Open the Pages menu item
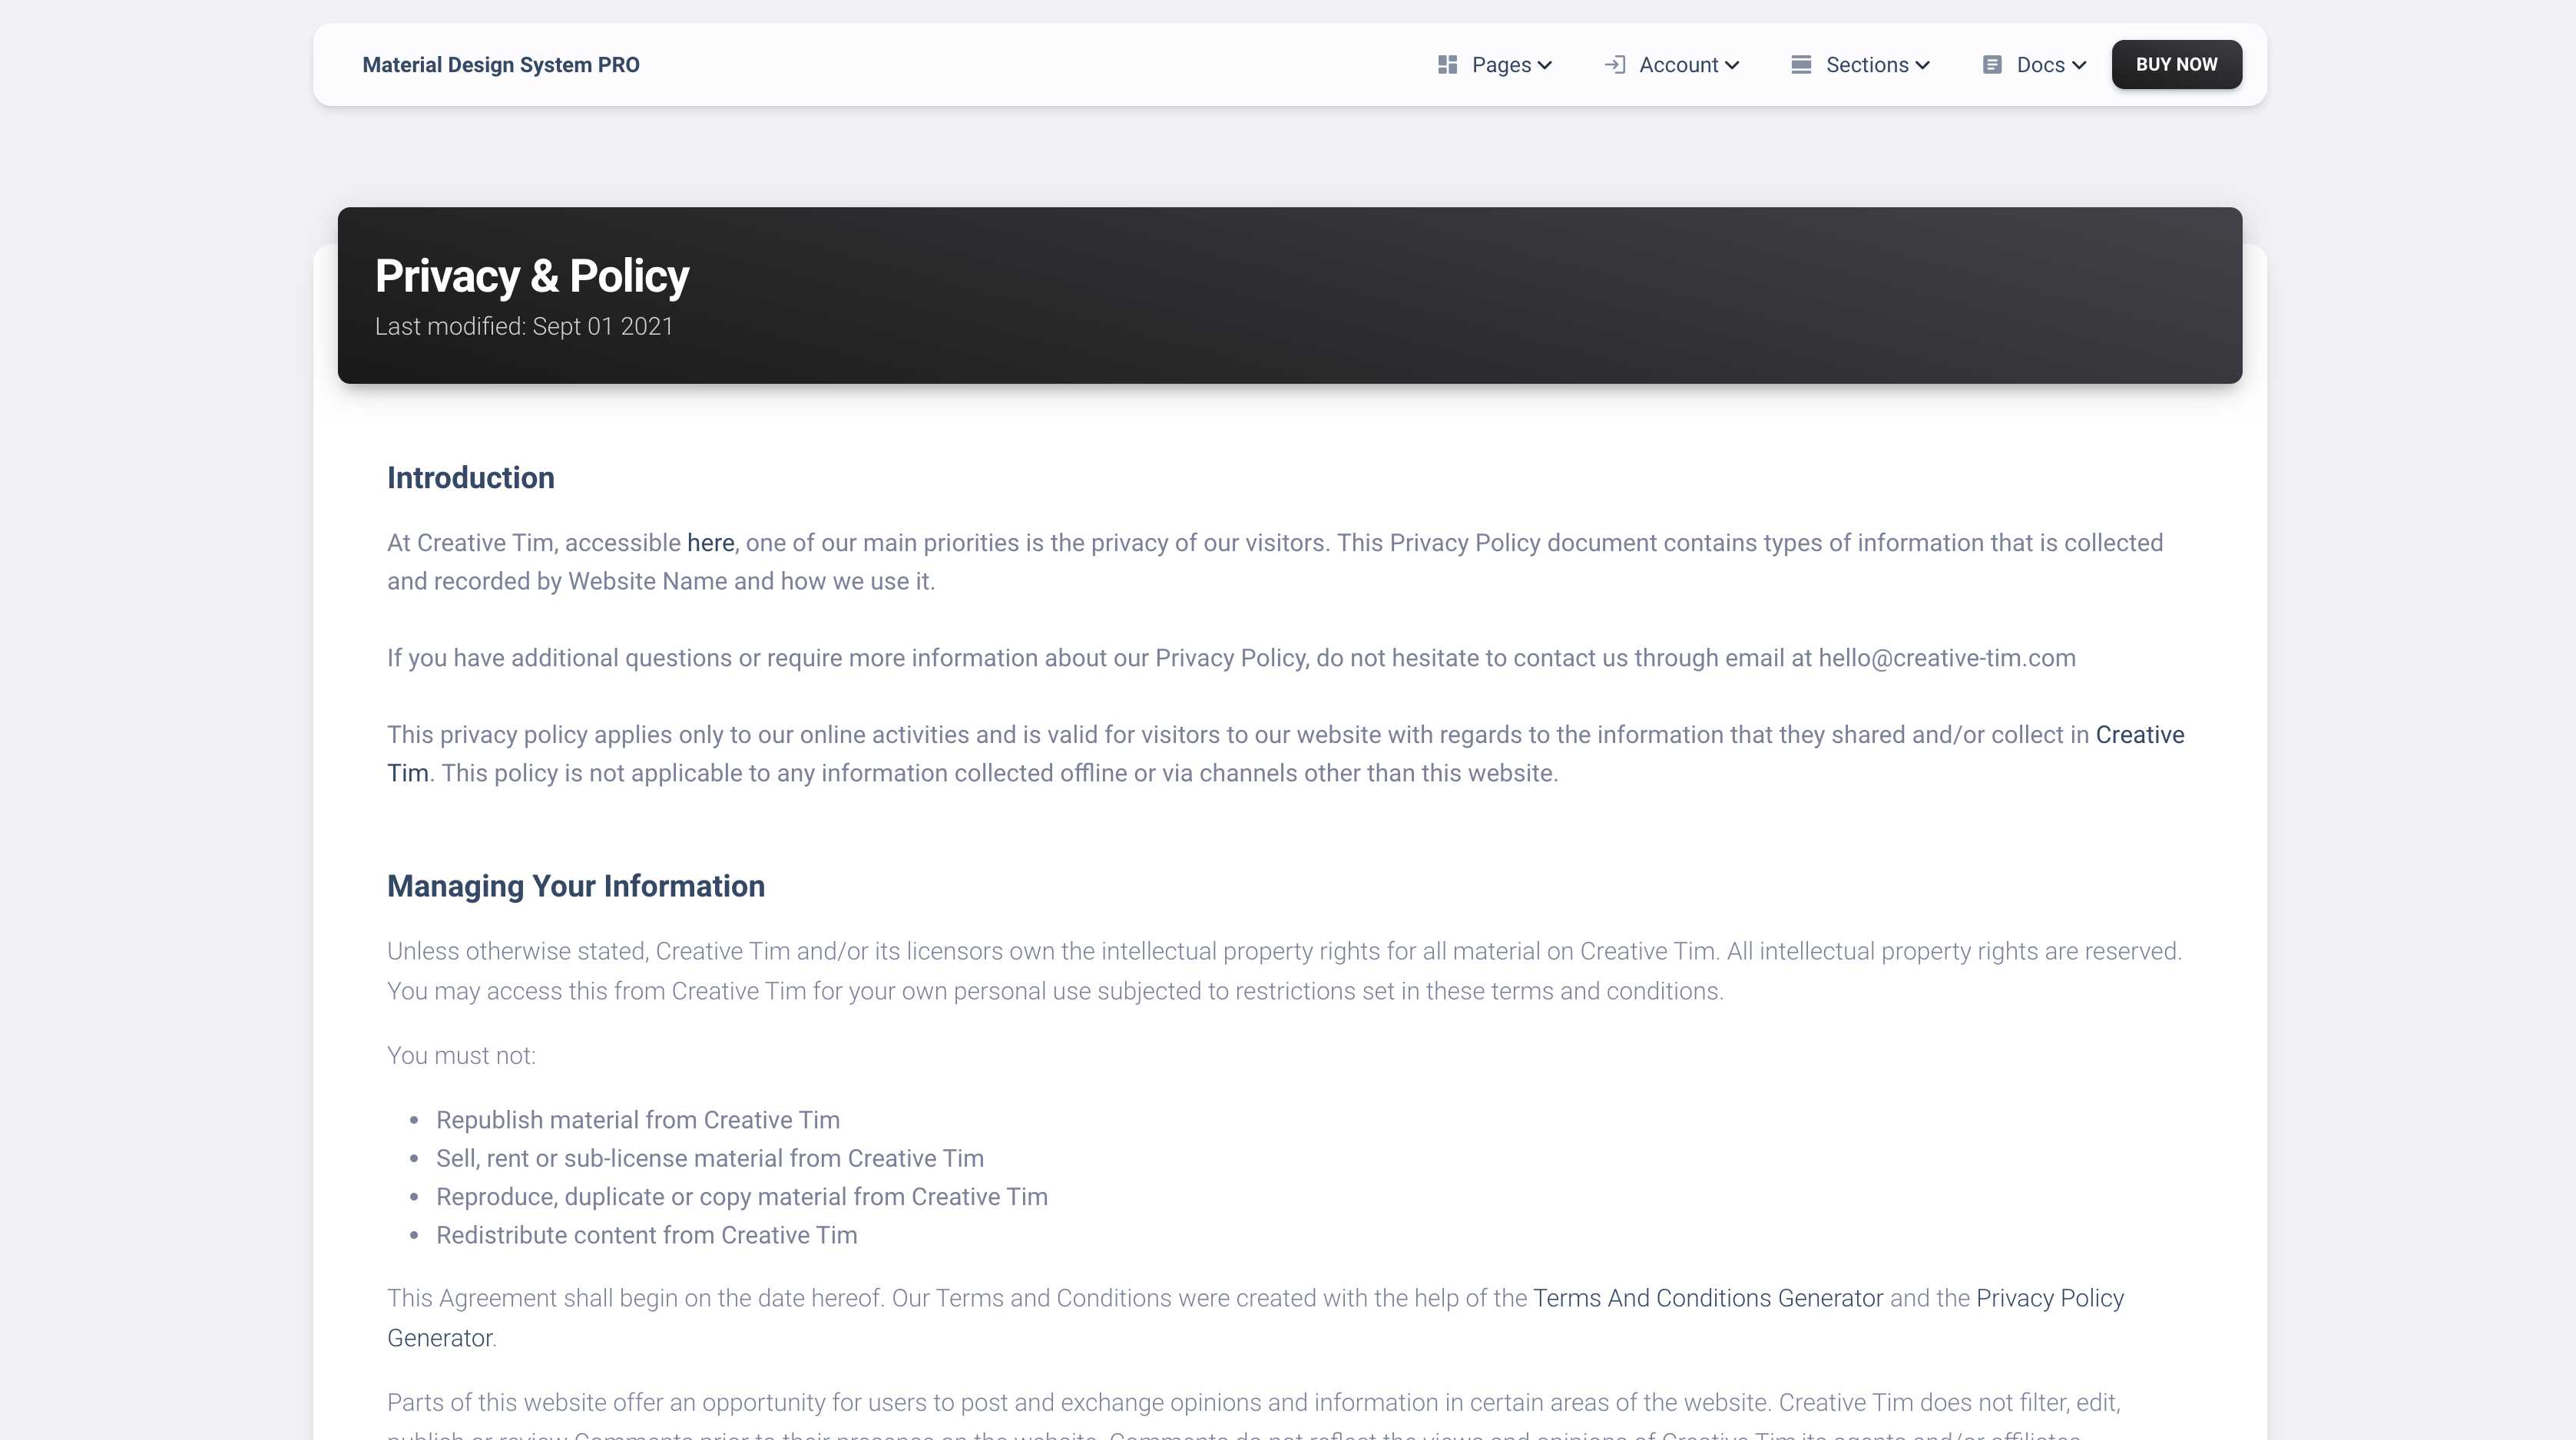 point(1501,65)
